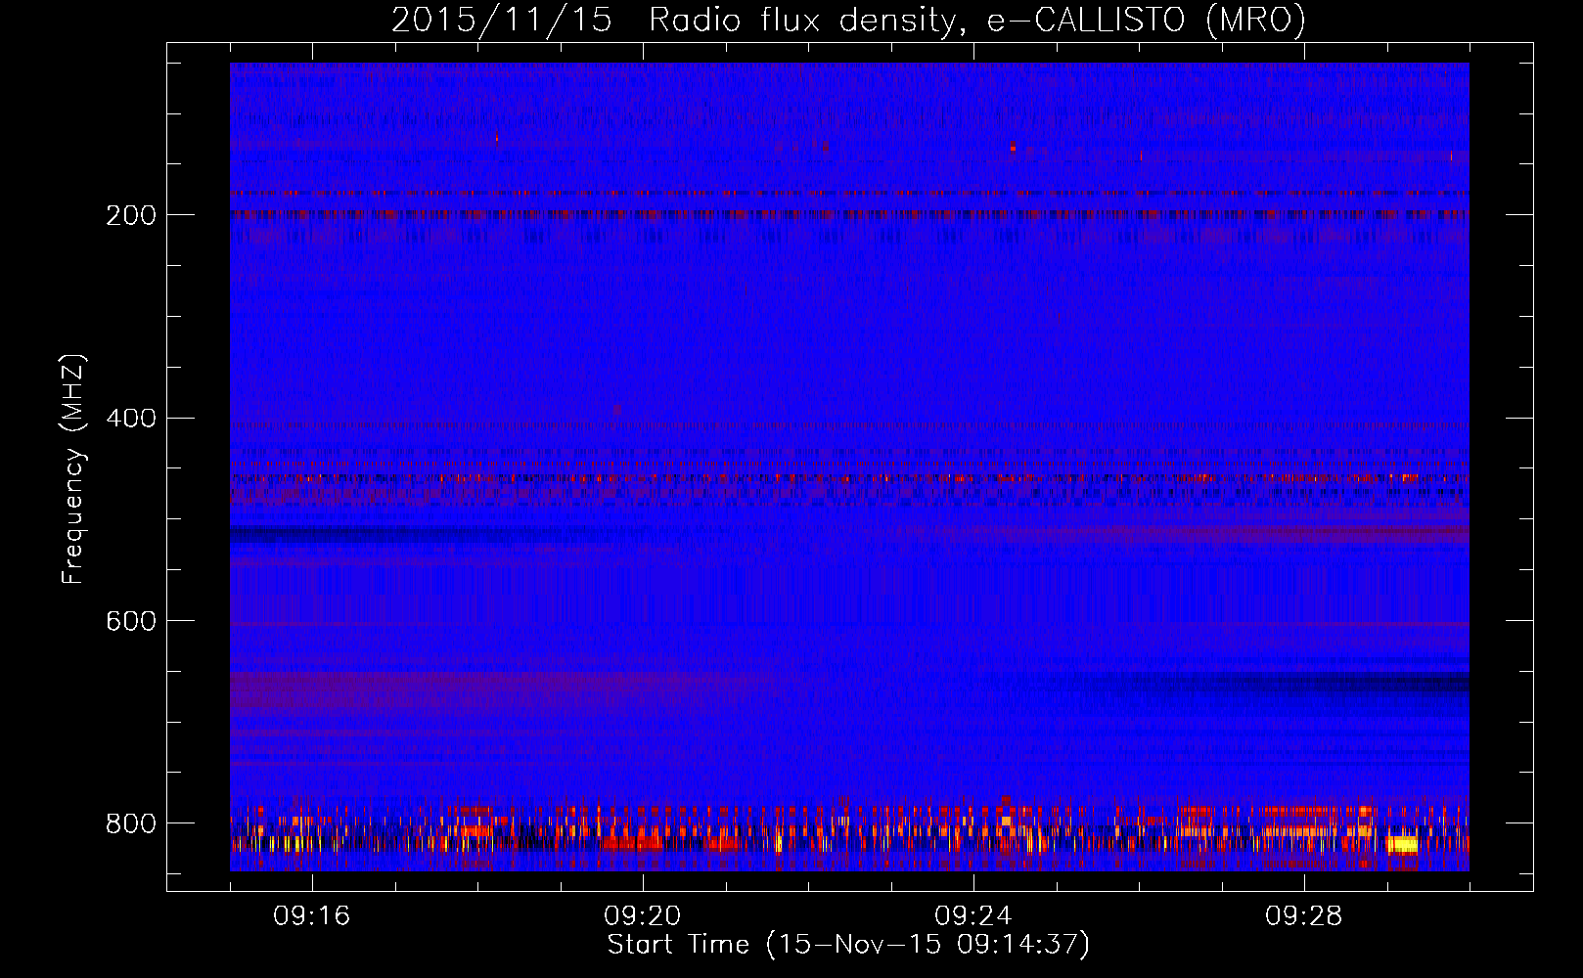Screen dimensions: 1583x978
Task: Click the '800' frequency tick label
Action: [x=131, y=823]
